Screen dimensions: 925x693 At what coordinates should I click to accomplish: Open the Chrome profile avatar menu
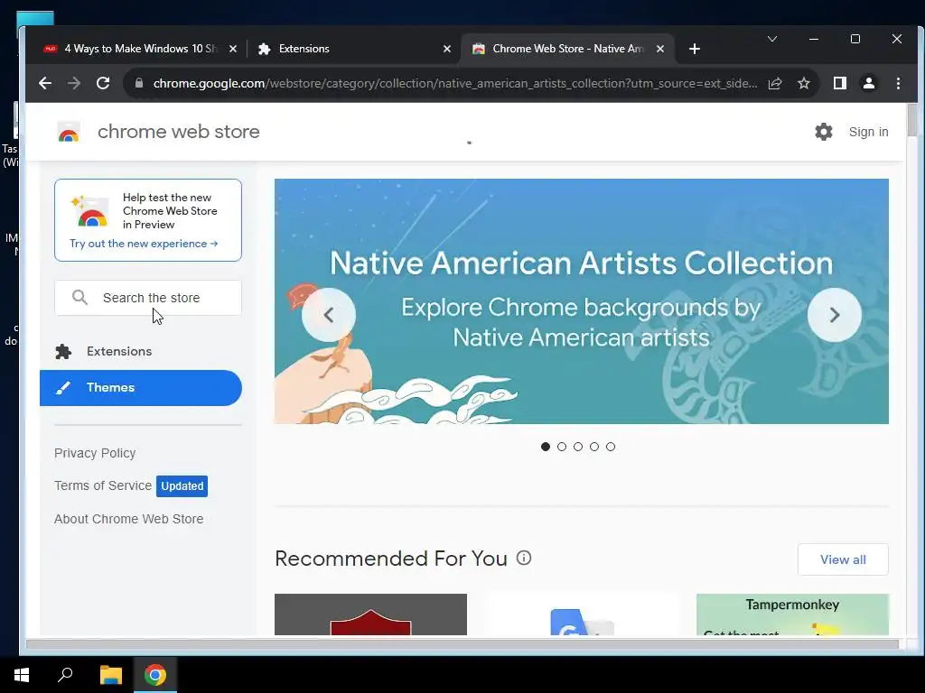coord(869,83)
